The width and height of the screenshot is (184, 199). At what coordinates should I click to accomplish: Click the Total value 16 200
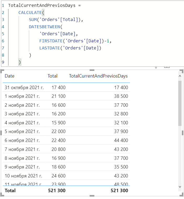pyautogui.click(x=58, y=114)
